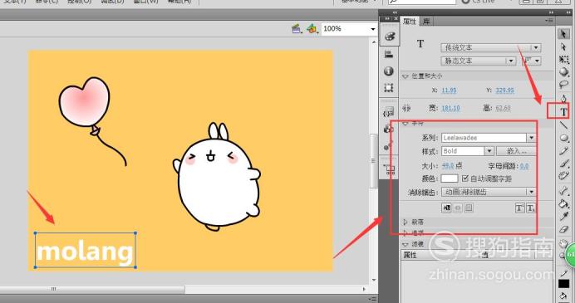Open the Info panel icon
This screenshot has height=303, width=575.
389,71
